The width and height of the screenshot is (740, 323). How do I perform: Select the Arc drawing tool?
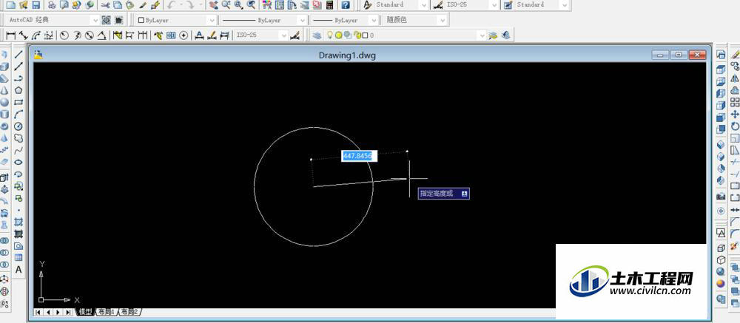(18, 114)
